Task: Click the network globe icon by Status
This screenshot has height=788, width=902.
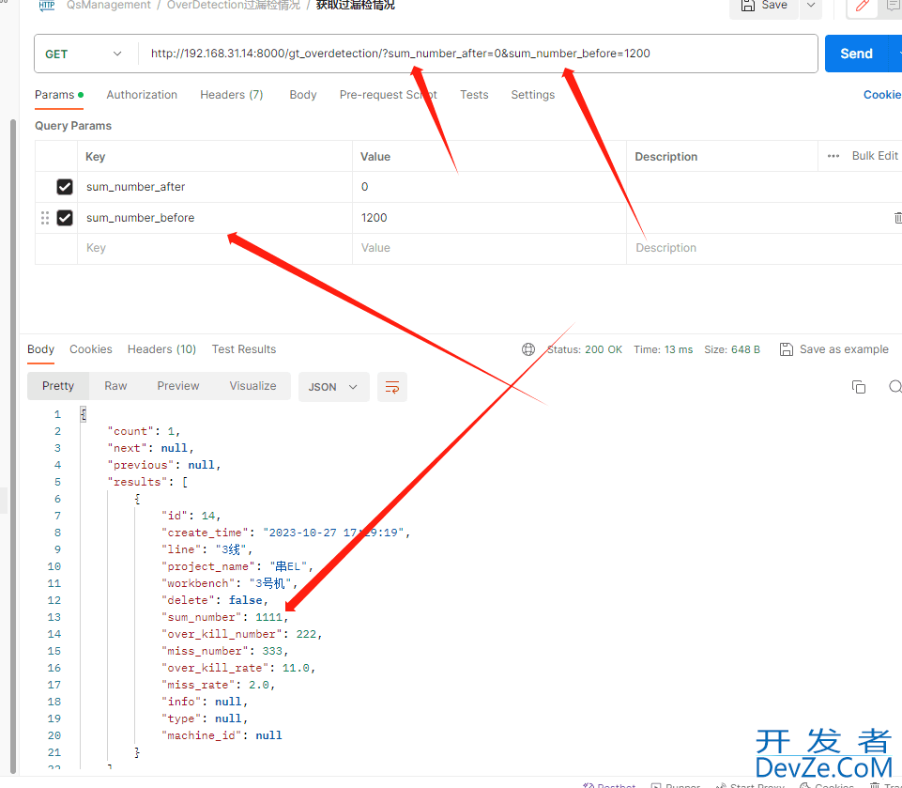Action: [528, 349]
